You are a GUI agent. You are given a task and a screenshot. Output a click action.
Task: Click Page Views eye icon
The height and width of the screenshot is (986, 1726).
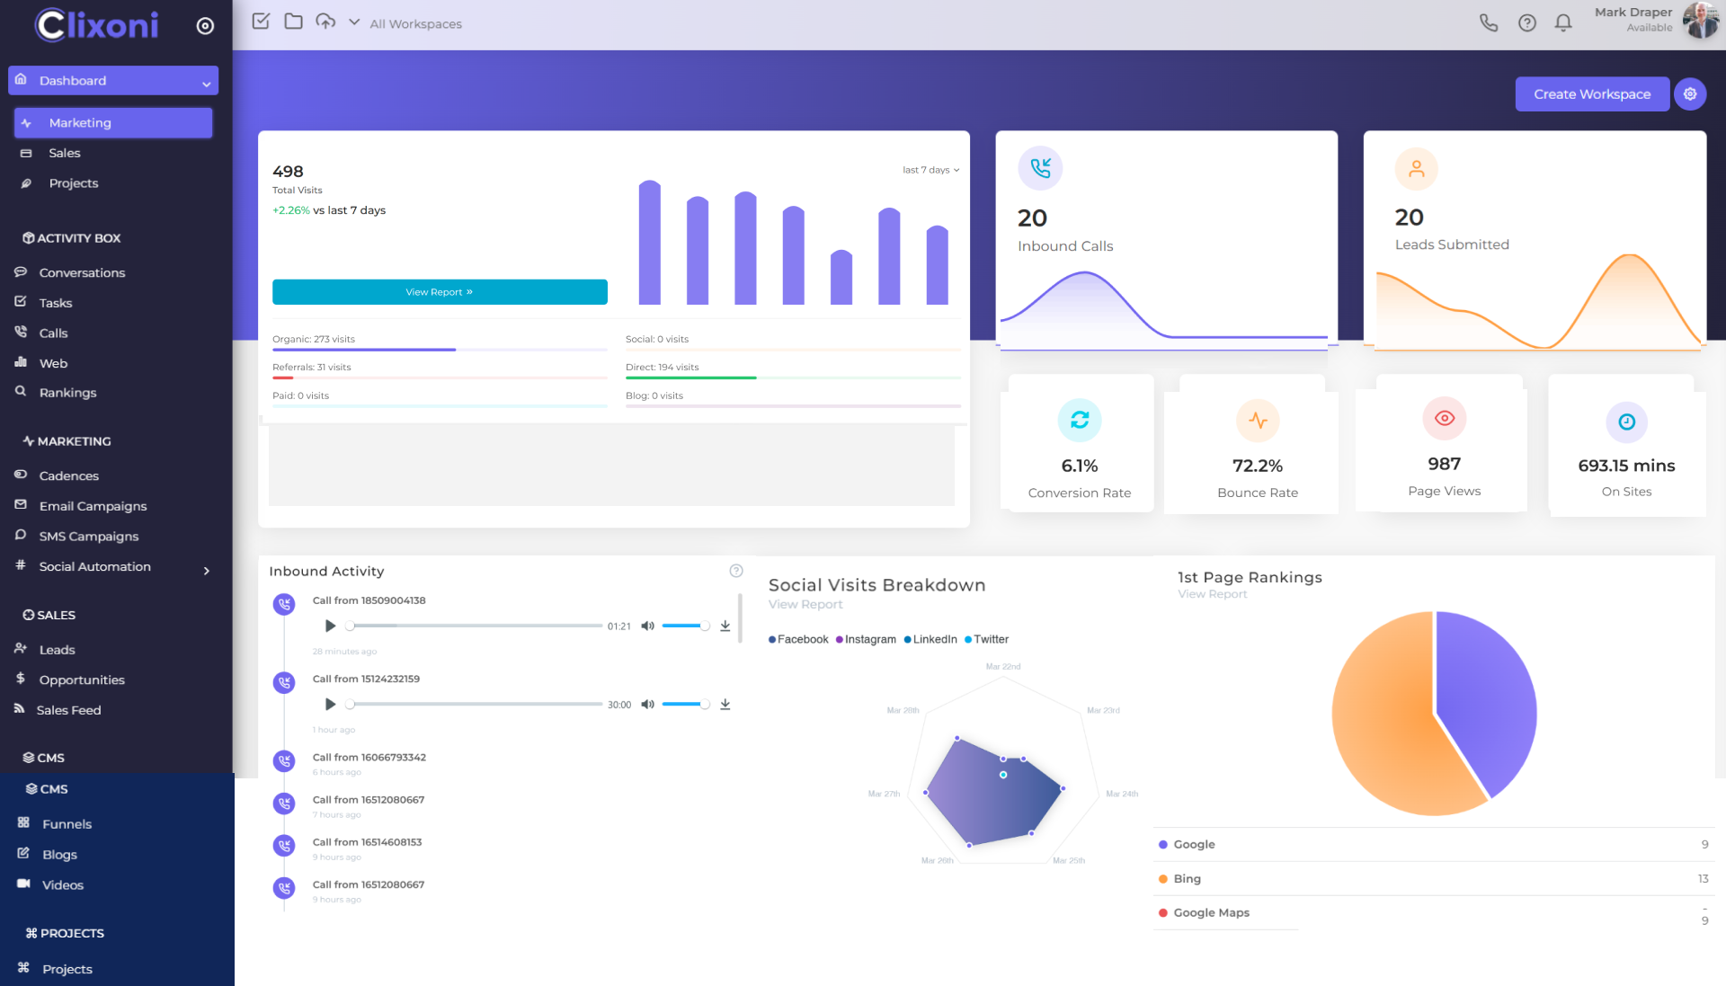point(1445,418)
